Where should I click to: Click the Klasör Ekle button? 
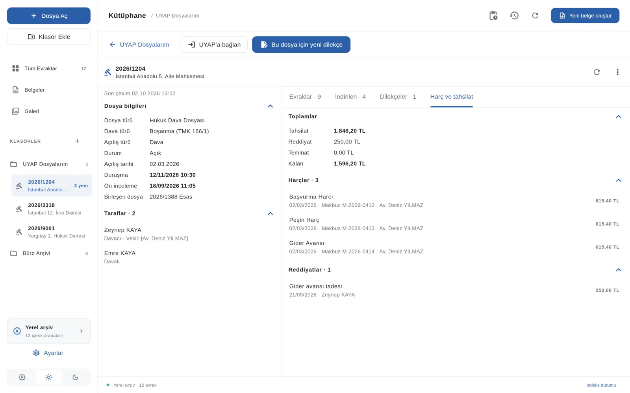(49, 37)
